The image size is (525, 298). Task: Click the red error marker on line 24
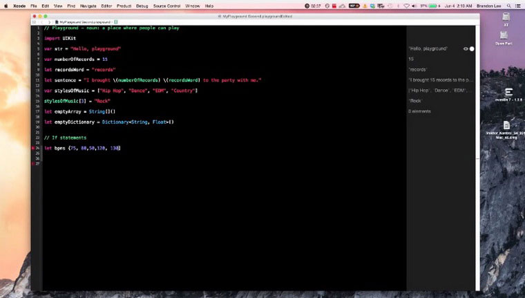(33, 148)
